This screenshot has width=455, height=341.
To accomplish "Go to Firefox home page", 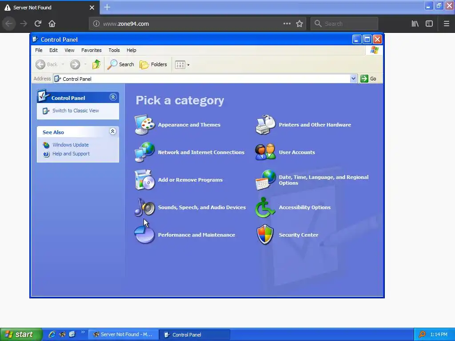I will coord(52,24).
